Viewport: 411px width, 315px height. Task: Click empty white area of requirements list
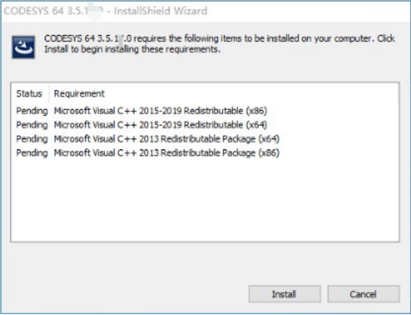click(205, 201)
